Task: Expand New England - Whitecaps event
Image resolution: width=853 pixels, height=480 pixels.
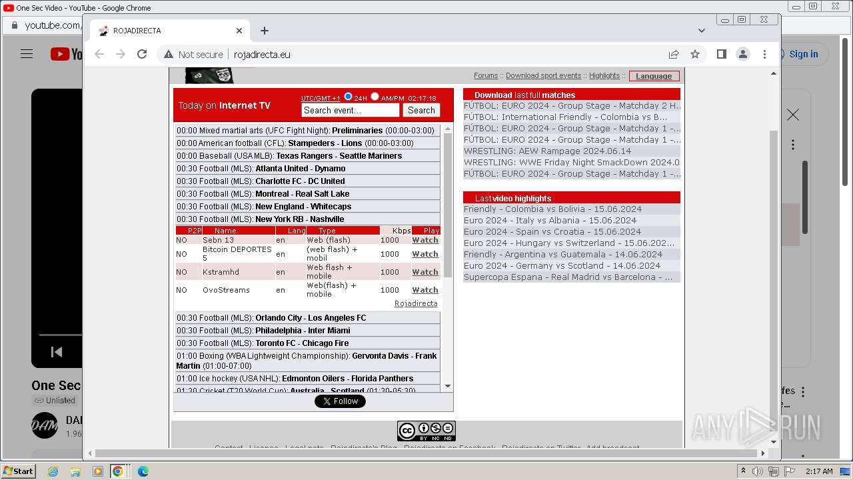Action: (308, 207)
